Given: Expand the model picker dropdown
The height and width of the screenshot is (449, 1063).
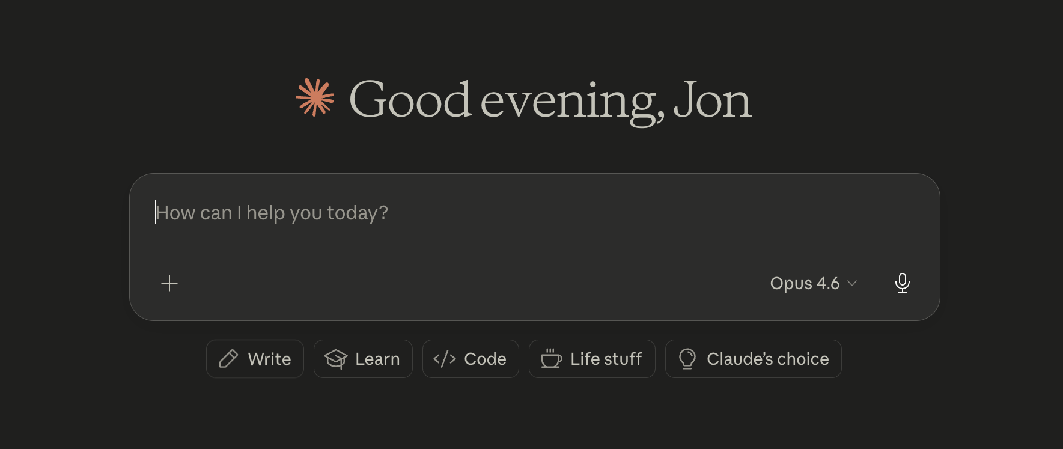Looking at the screenshot, I should [x=814, y=283].
